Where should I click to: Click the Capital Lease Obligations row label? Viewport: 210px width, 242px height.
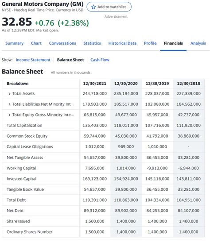tap(30, 146)
